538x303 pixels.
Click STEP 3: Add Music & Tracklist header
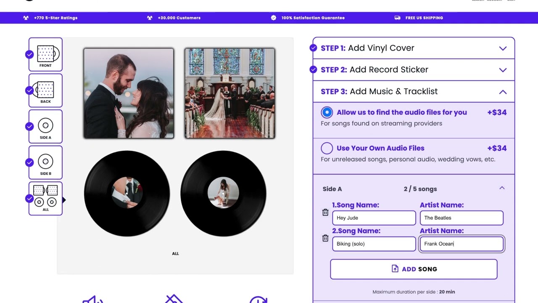coord(414,91)
